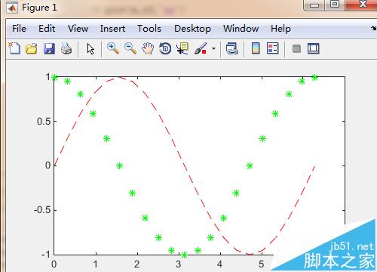Toggle the Pan hand tool
Image resolution: width=377 pixels, height=272 pixels.
[148, 48]
